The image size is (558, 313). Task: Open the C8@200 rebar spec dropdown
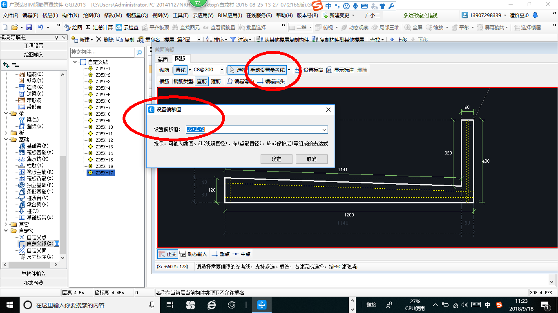click(x=222, y=70)
